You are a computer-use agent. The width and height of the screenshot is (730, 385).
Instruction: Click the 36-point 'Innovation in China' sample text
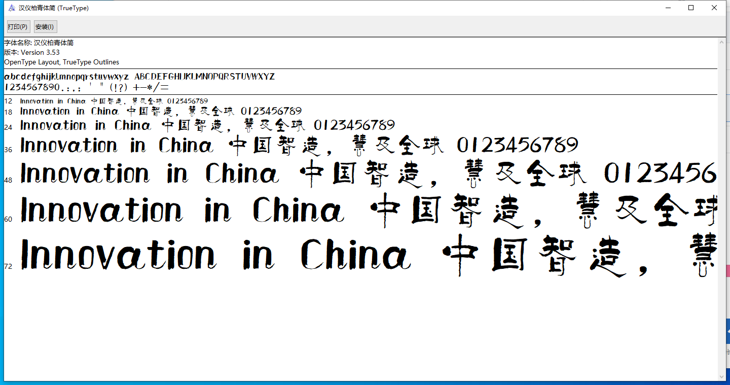click(x=117, y=145)
